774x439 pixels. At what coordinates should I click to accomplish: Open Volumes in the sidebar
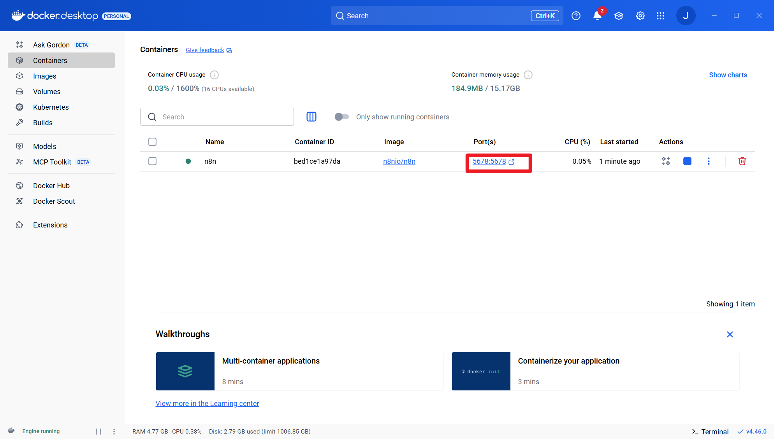tap(47, 92)
